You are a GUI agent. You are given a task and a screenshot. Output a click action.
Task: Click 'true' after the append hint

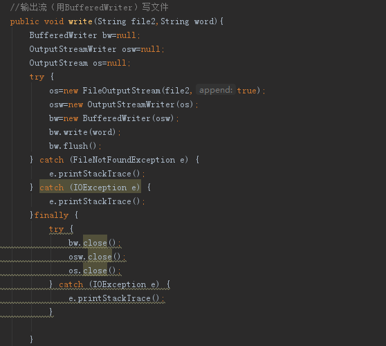[x=247, y=91]
